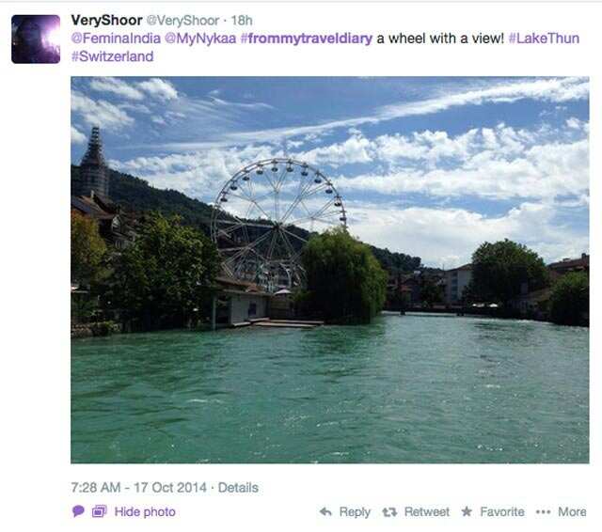Open the #Switzerland hashtag
The height and width of the screenshot is (532, 602).
(x=113, y=56)
